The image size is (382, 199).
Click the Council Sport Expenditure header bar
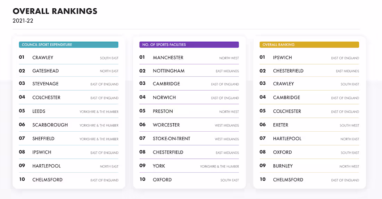68,45
